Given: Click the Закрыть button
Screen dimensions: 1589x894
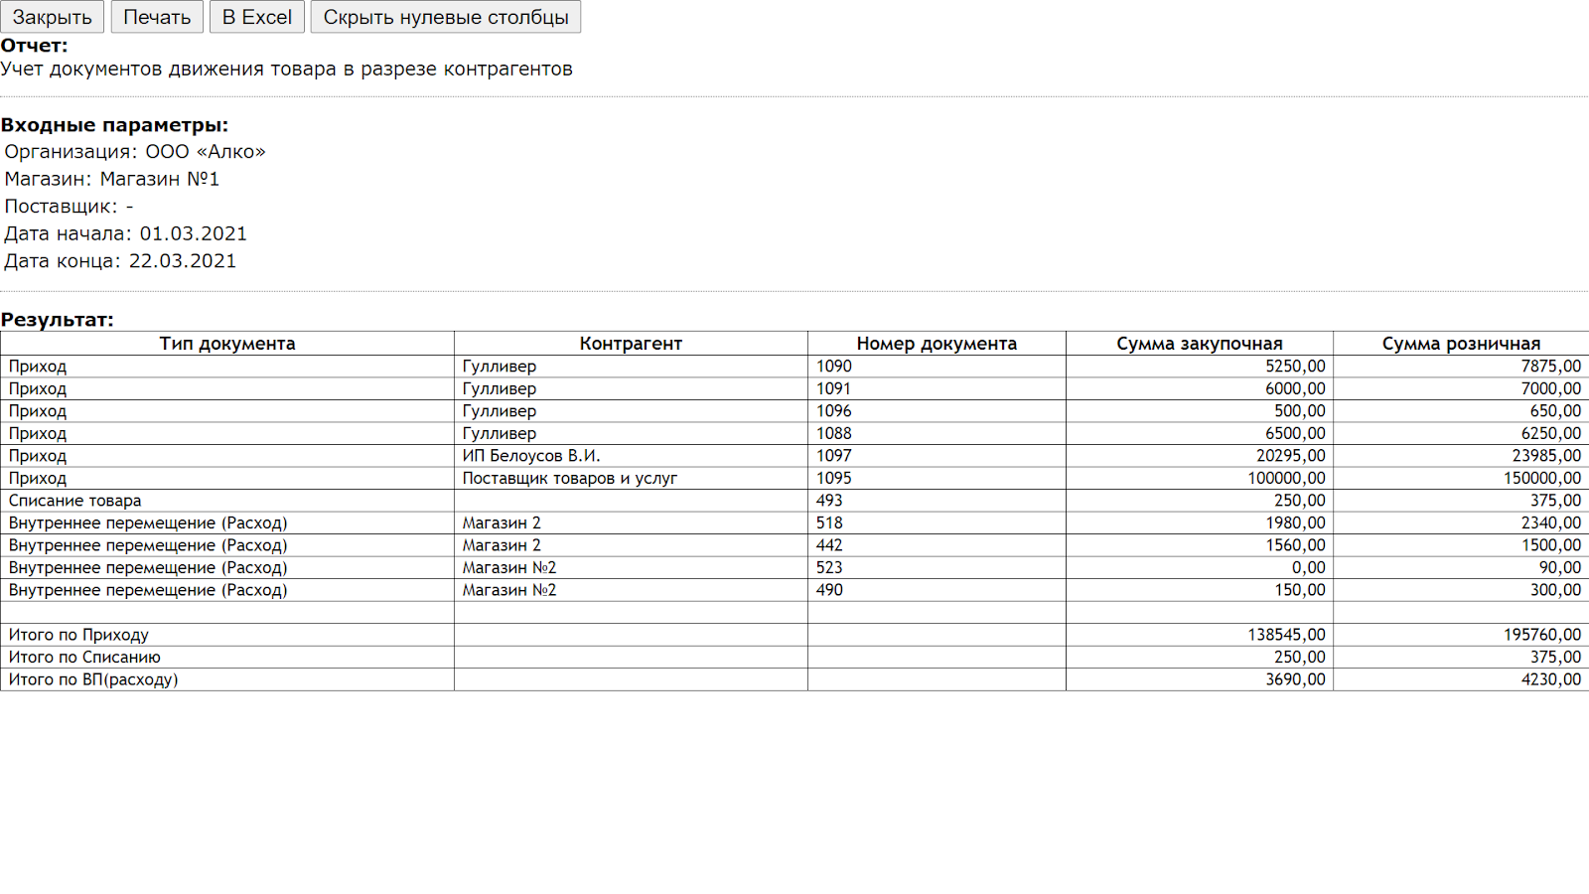Looking at the screenshot, I should 52,17.
